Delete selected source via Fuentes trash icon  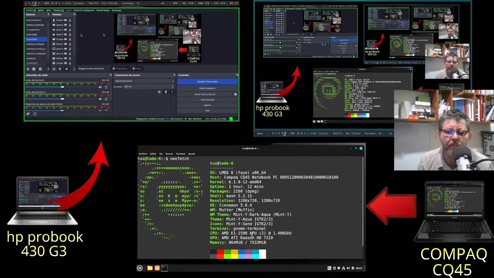click(x=60, y=69)
